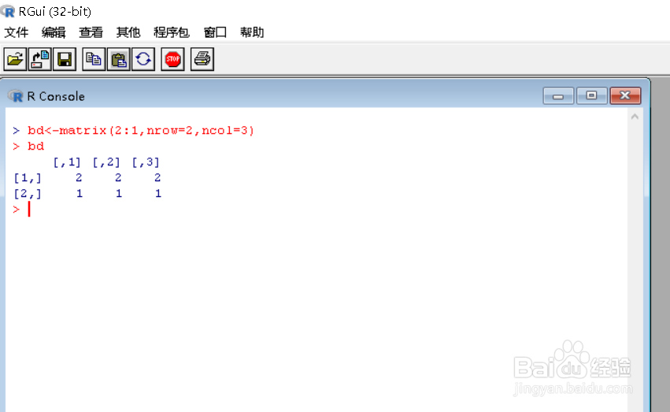Click the R logo in RGui title bar

pyautogui.click(x=8, y=11)
